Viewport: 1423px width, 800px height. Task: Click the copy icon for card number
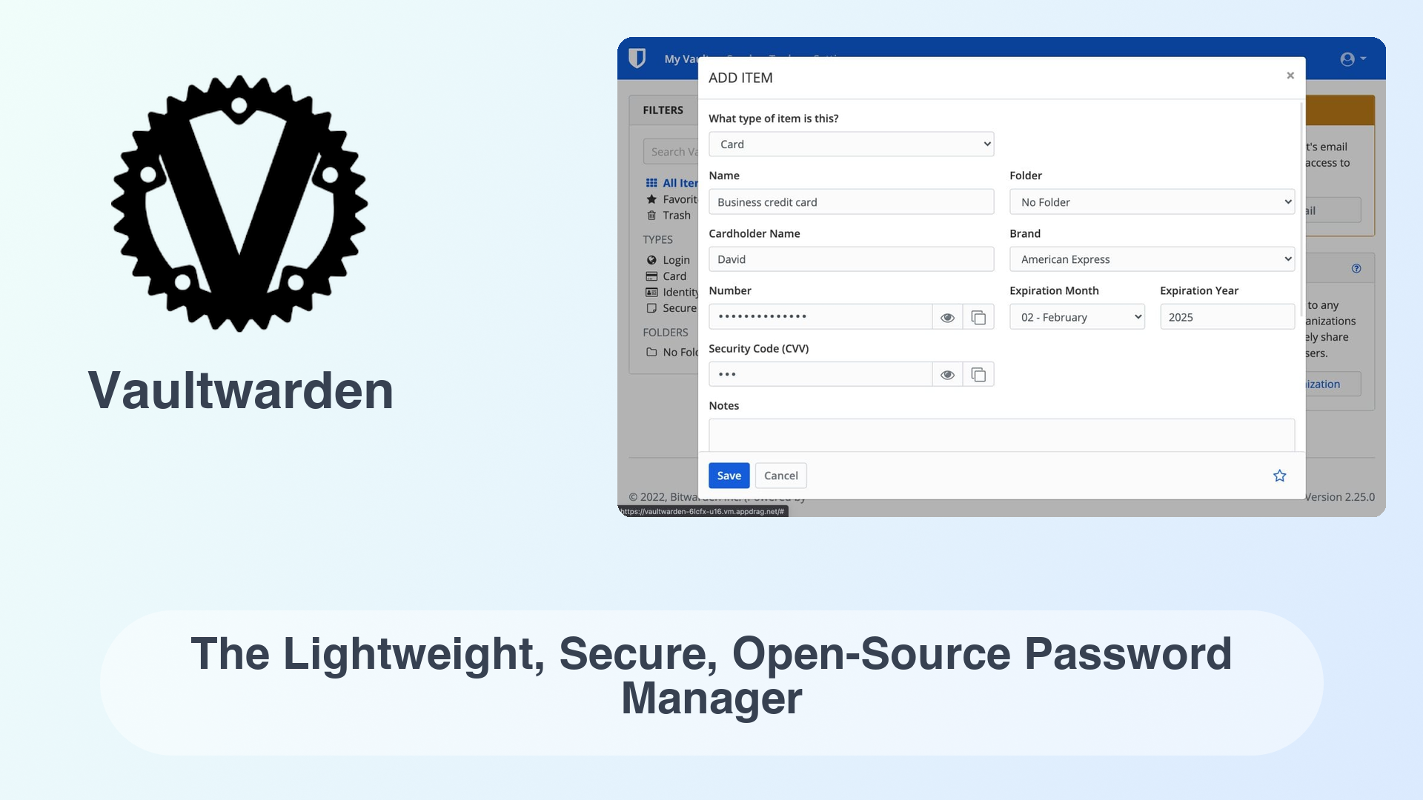[978, 316]
